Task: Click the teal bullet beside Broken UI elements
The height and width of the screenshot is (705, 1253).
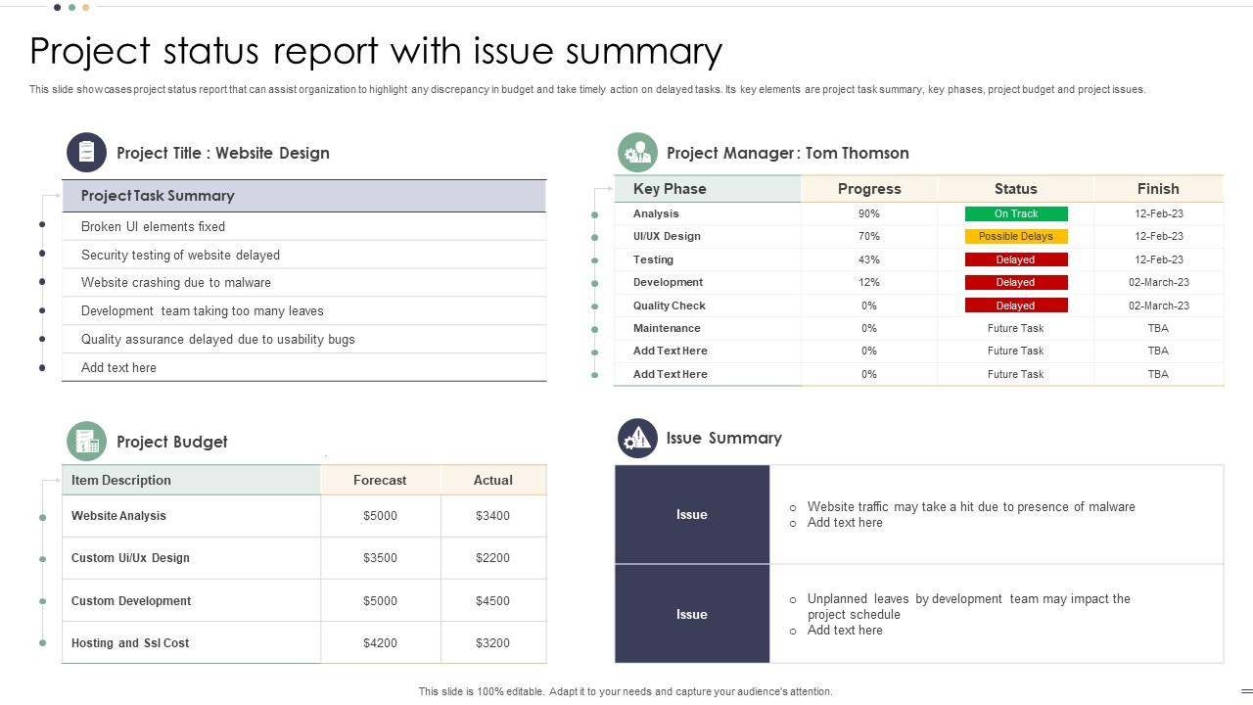Action: click(x=42, y=226)
